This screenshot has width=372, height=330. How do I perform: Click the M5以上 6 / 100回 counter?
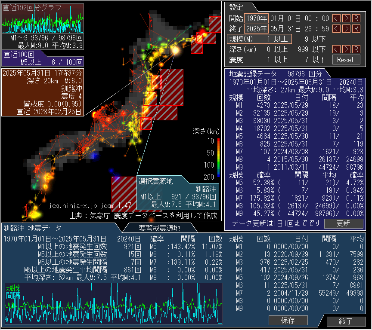coord(52,62)
